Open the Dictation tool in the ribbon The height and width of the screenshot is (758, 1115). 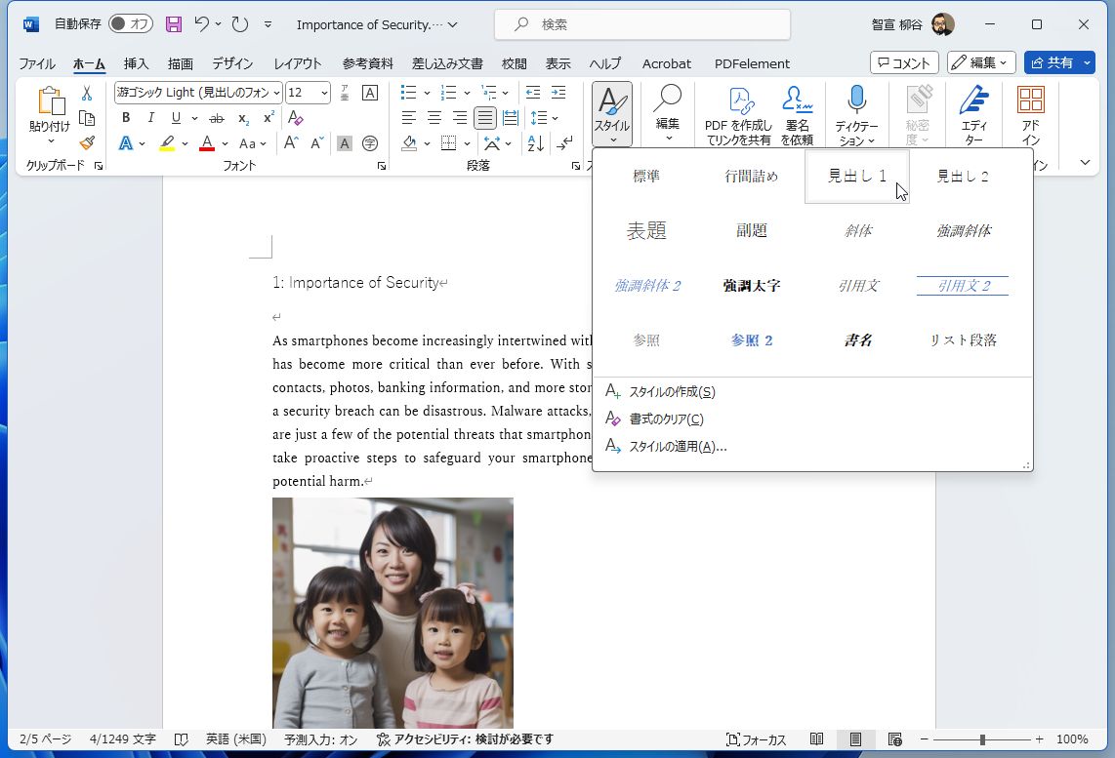pyautogui.click(x=855, y=107)
